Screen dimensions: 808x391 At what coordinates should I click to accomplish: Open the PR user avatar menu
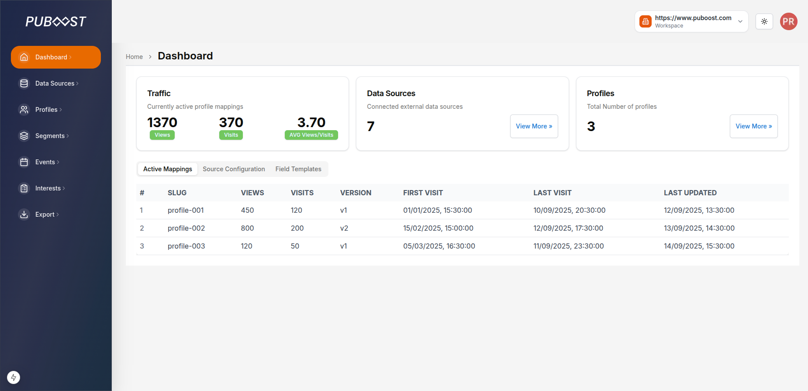click(x=788, y=21)
